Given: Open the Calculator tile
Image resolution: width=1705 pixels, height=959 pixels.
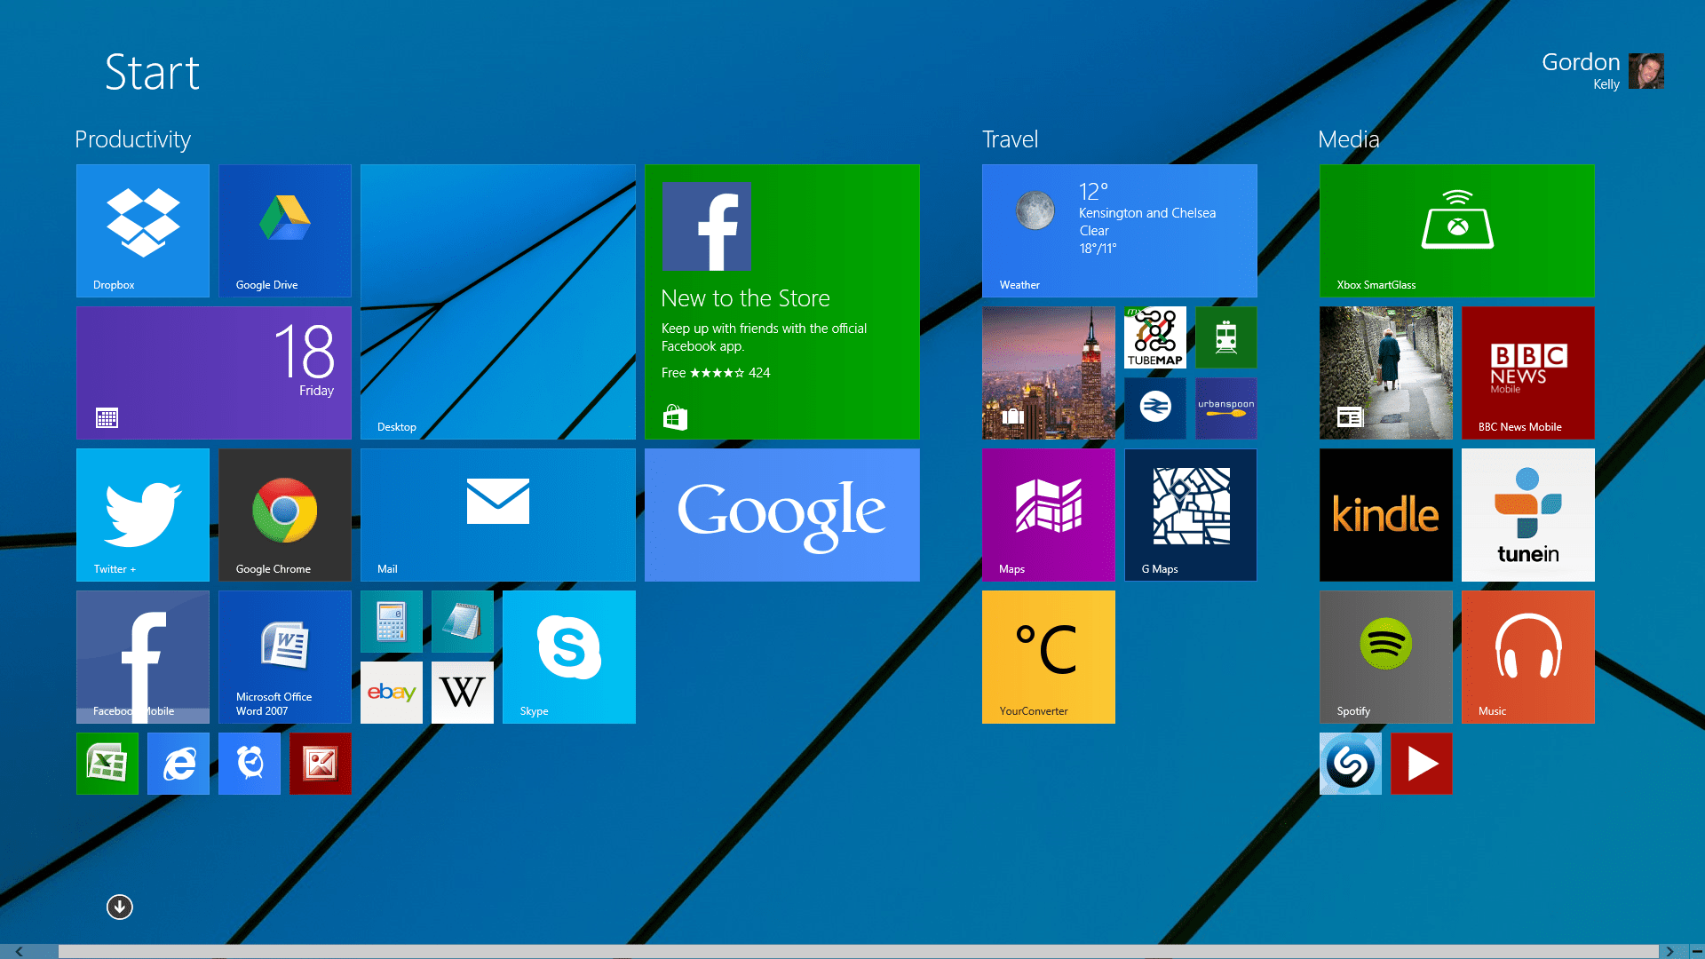Looking at the screenshot, I should 391,622.
